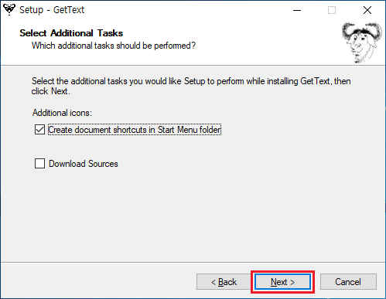This screenshot has height=299, width=386.
Task: Cancel the GetText installation
Action: point(348,282)
